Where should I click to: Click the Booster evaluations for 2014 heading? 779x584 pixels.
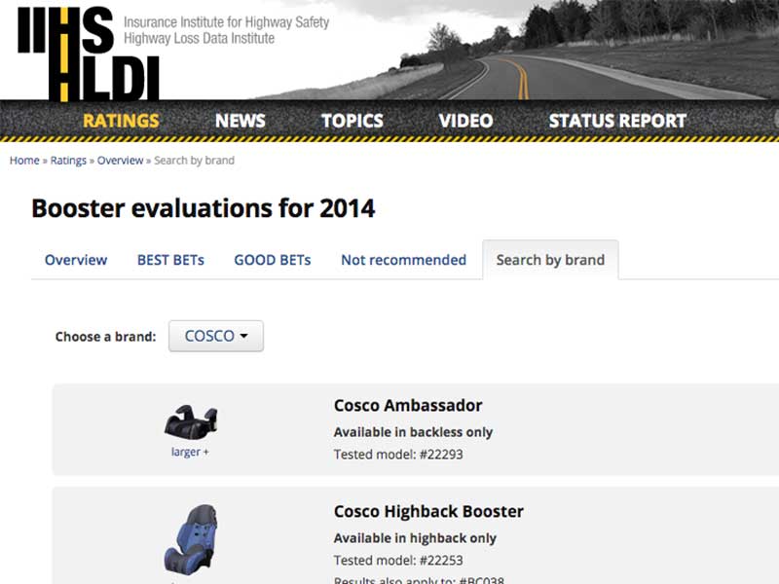click(204, 208)
